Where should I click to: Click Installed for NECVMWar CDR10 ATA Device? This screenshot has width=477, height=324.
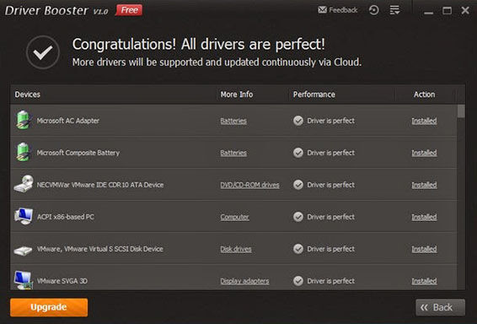pyautogui.click(x=424, y=185)
